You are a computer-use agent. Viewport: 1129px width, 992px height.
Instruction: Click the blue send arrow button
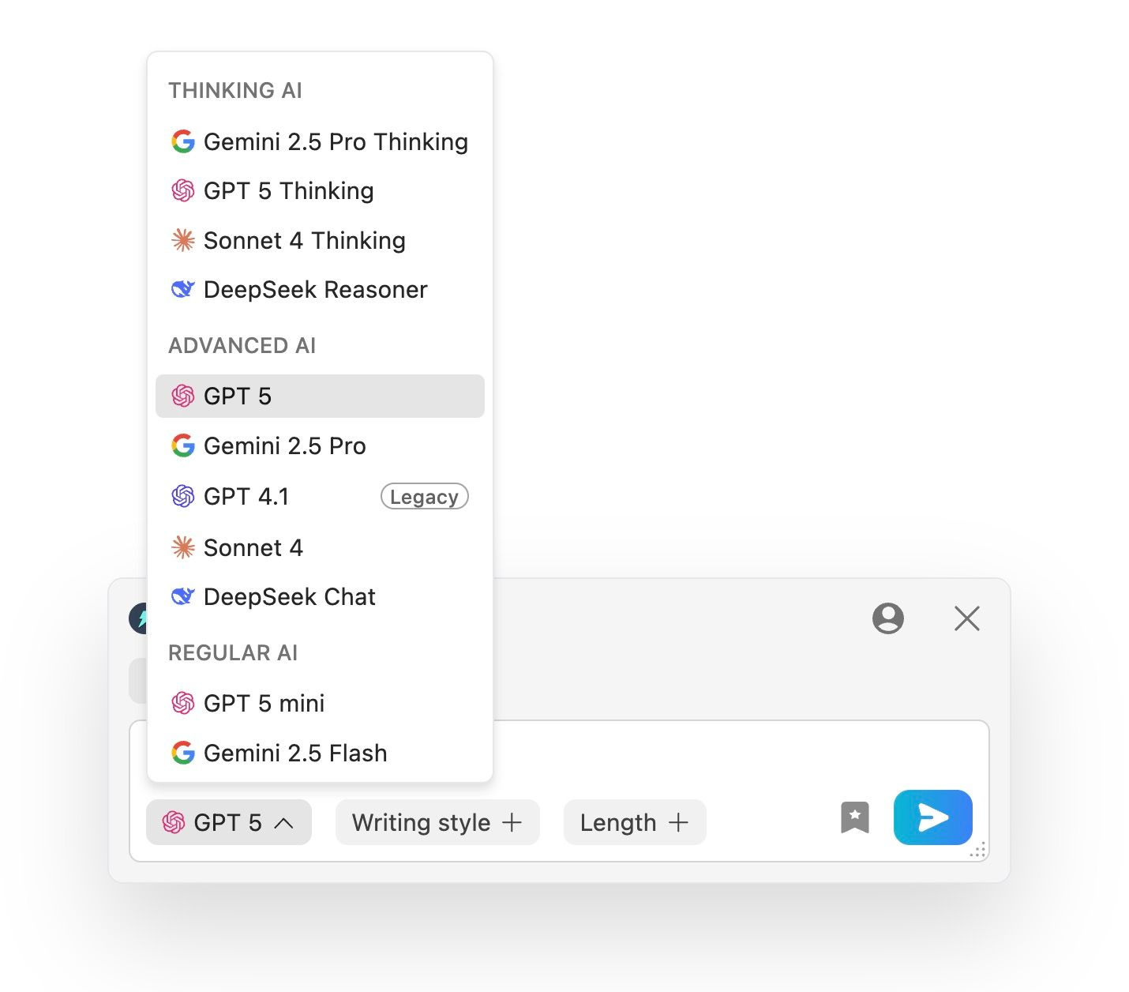pos(932,817)
